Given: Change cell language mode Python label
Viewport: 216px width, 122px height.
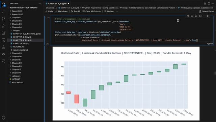Looking at the screenshot, I should pos(210,44).
